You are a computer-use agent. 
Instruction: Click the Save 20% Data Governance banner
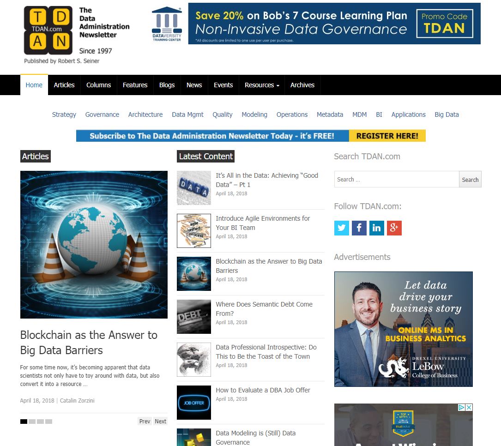[334, 24]
